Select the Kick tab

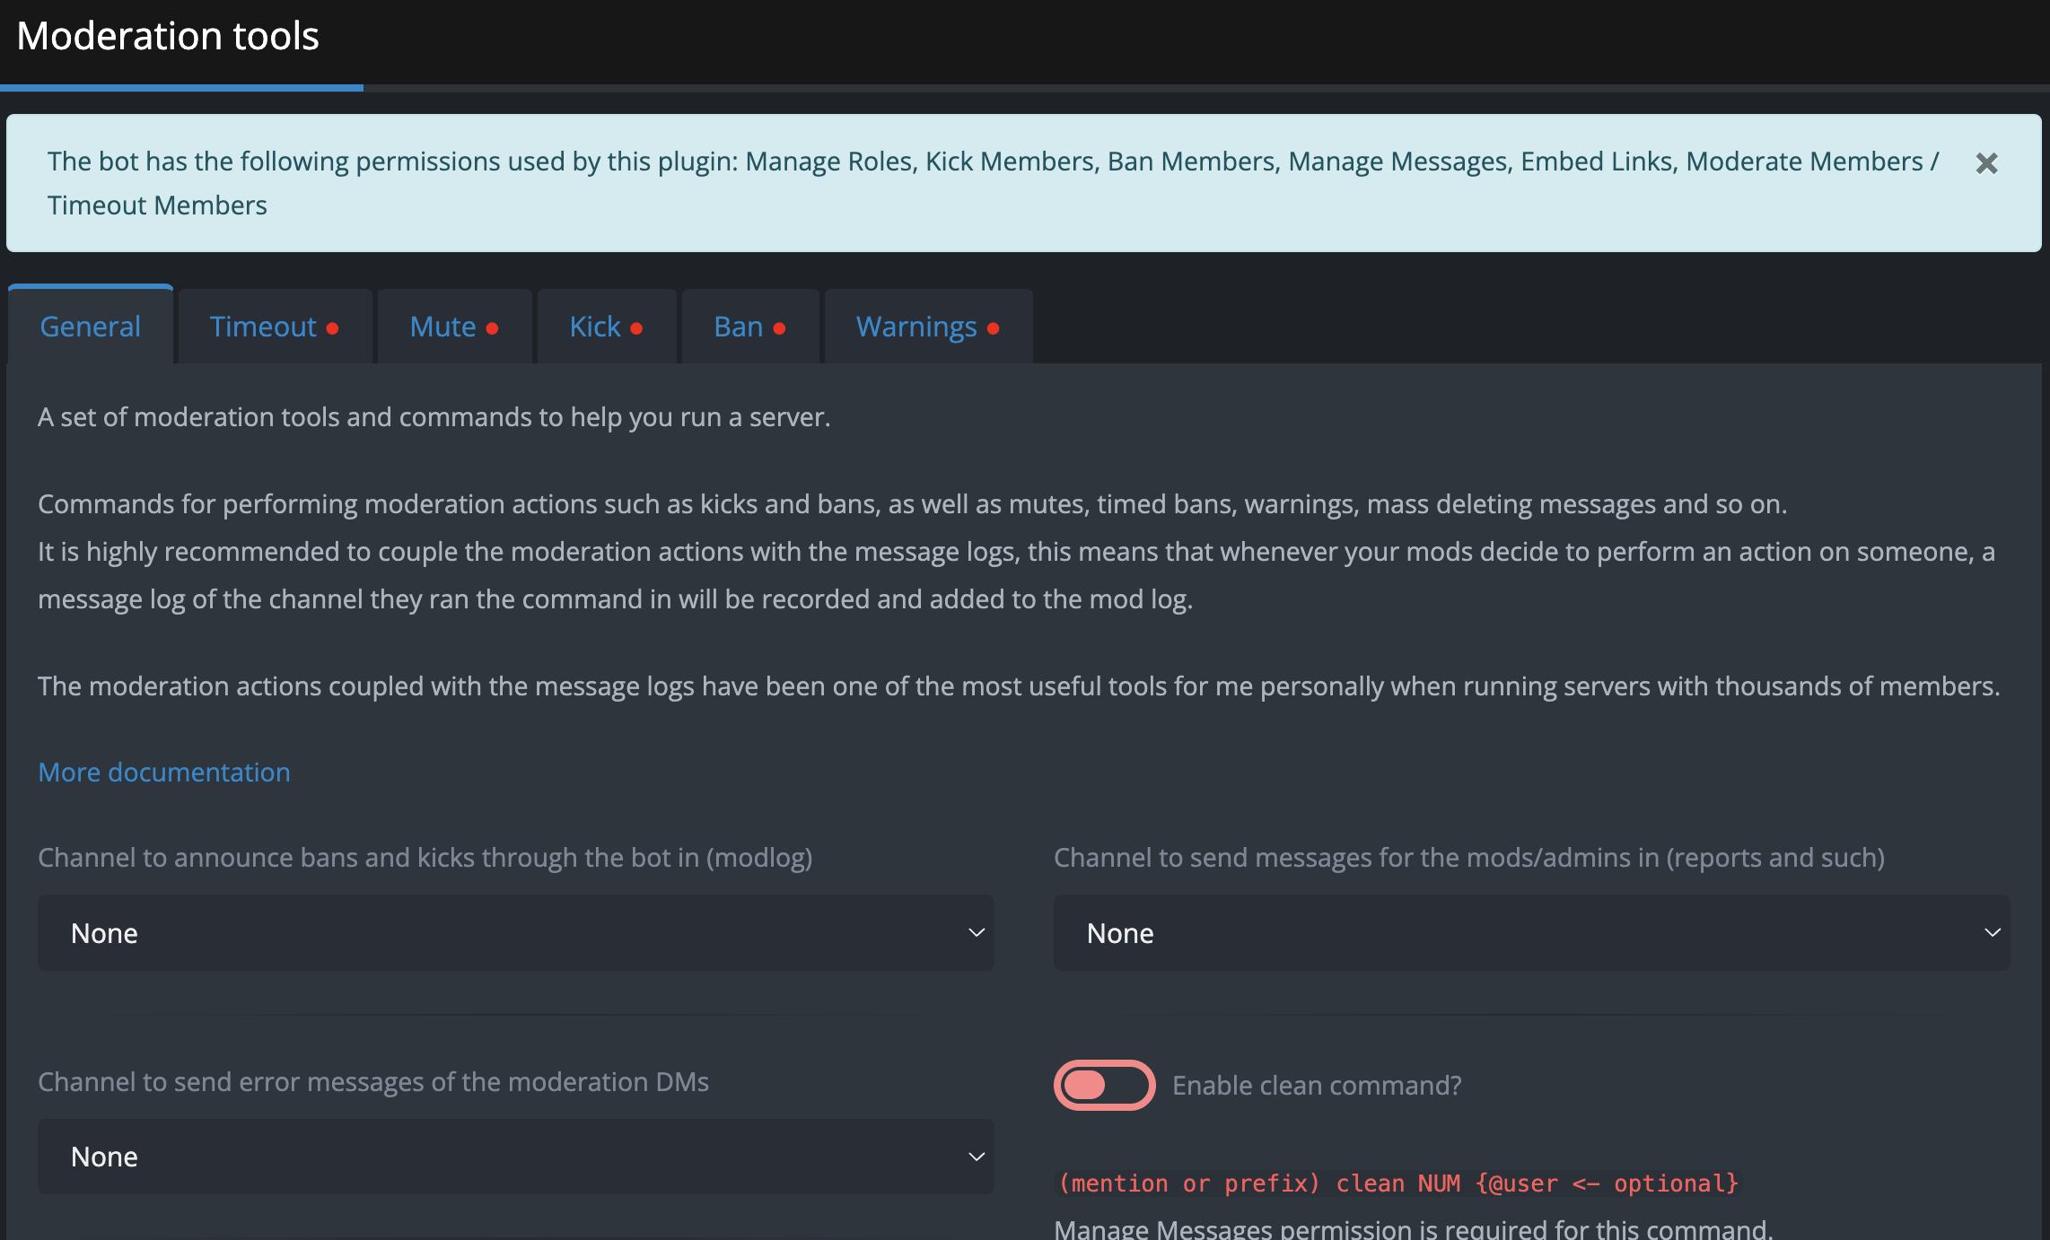tap(595, 327)
